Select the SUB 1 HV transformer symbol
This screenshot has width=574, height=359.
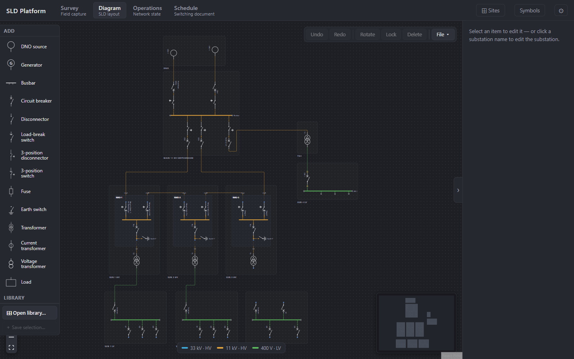(x=136, y=260)
